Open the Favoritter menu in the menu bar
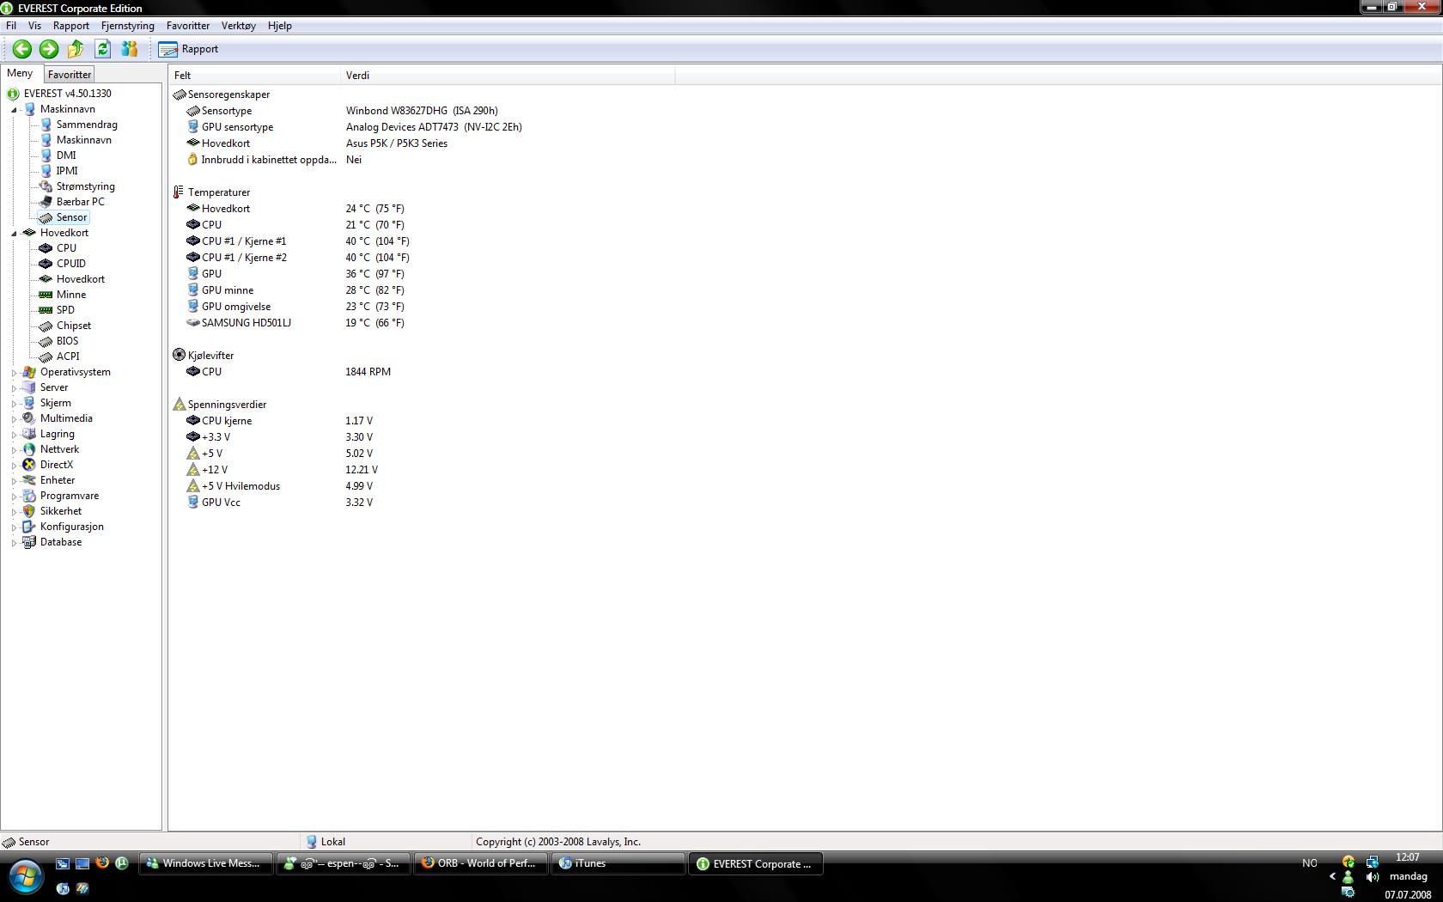 coord(188,26)
